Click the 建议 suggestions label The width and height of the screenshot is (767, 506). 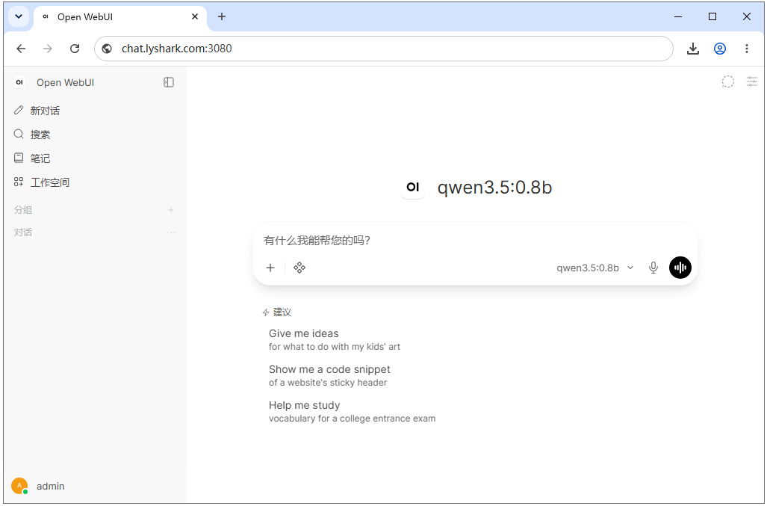point(282,312)
